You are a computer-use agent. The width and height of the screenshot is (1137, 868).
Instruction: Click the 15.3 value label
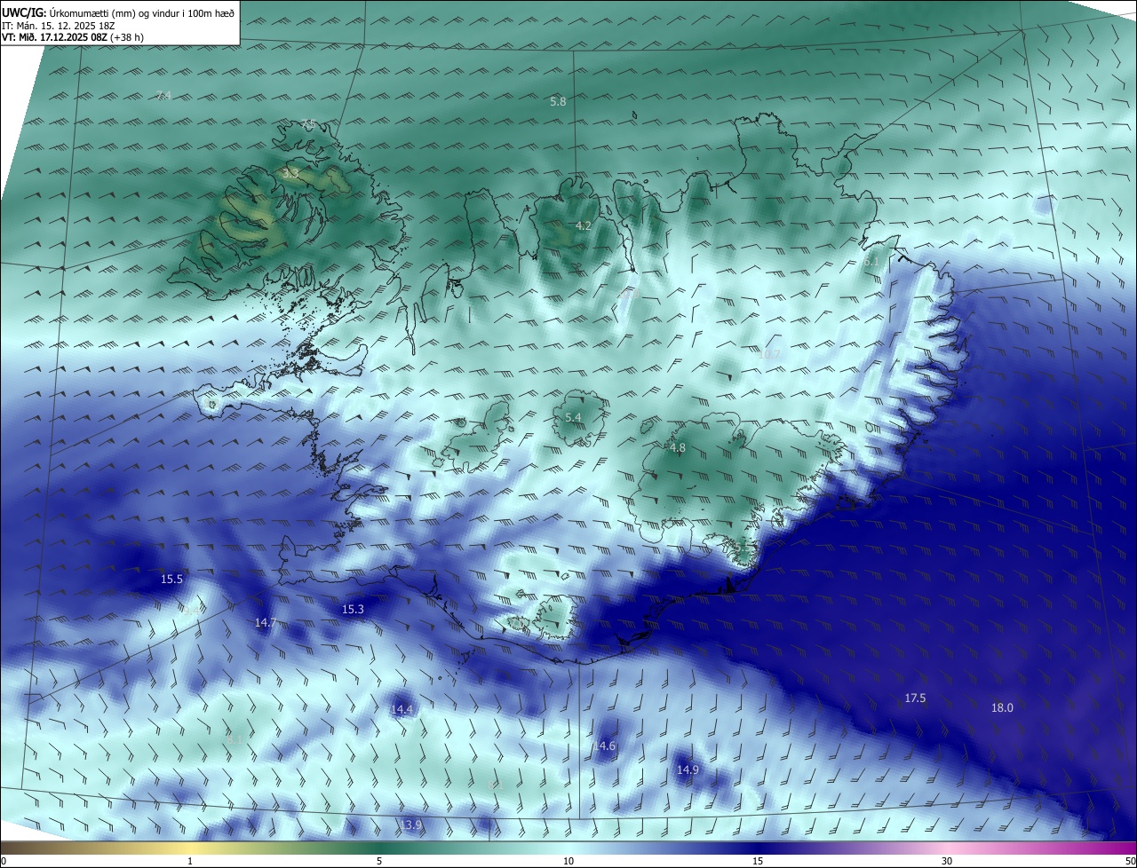click(353, 610)
